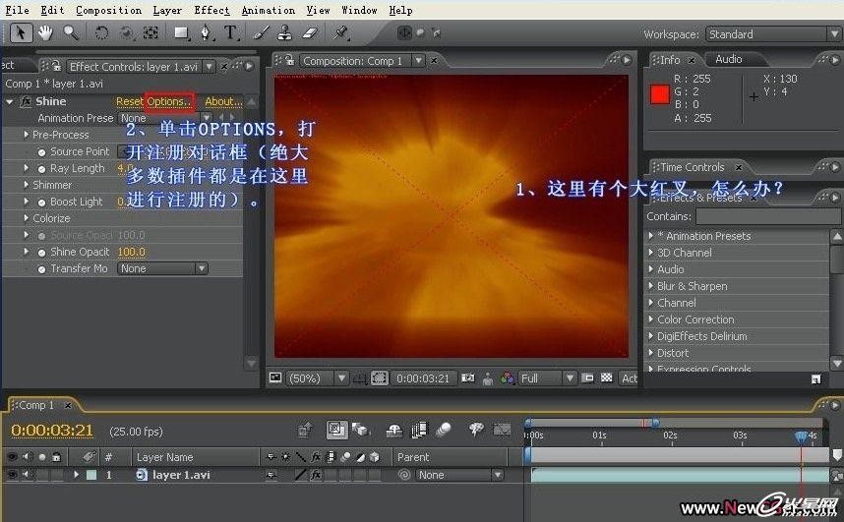Click the Live Update timeline icon
The image size is (844, 522).
pyautogui.click(x=336, y=430)
